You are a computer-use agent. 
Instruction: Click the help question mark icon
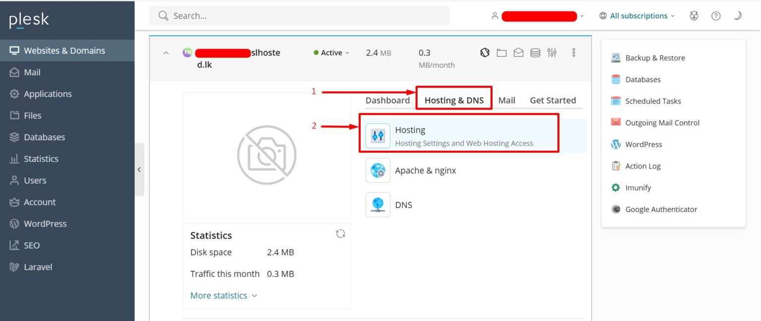[x=715, y=16]
